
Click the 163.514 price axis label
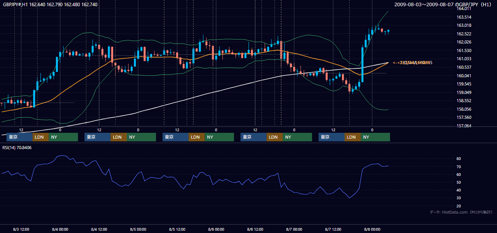(x=464, y=17)
